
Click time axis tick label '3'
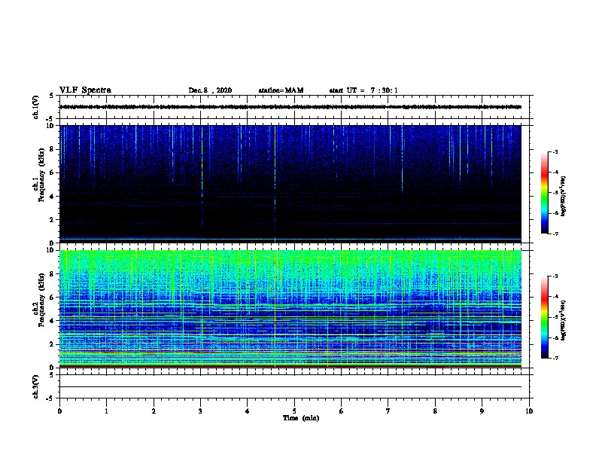coord(200,411)
